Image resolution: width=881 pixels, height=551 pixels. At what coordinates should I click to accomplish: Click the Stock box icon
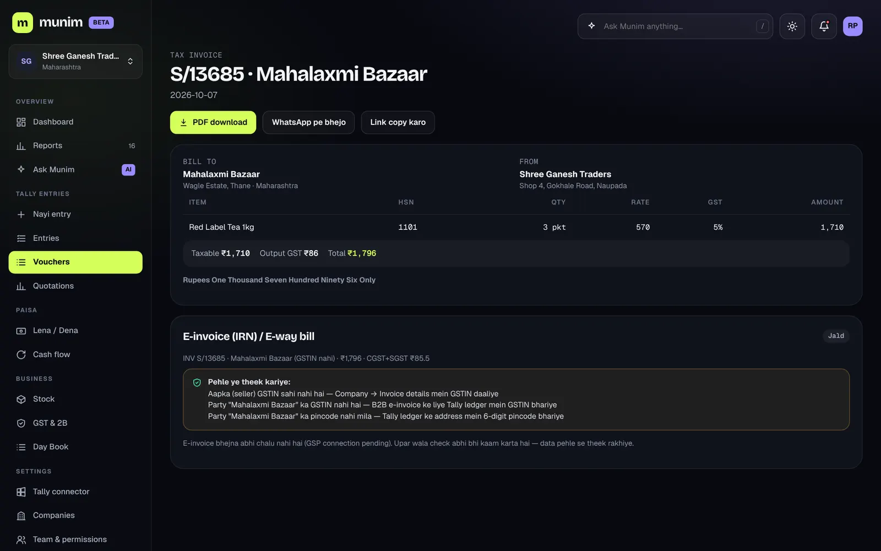click(x=21, y=399)
